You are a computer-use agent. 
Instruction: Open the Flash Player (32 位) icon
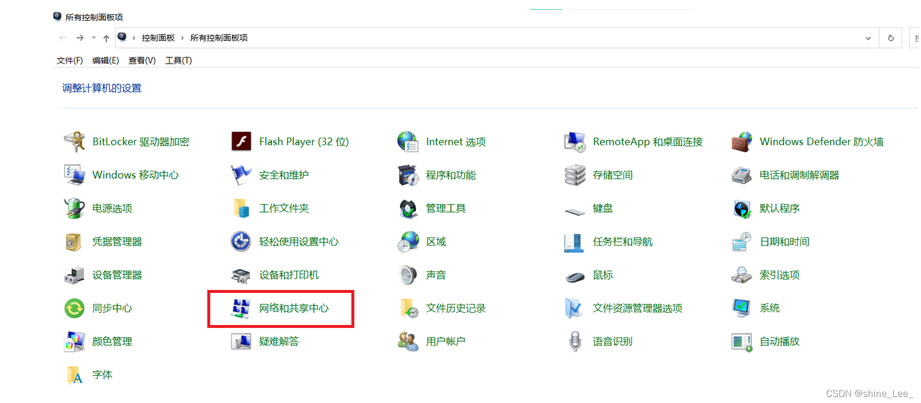coord(241,142)
